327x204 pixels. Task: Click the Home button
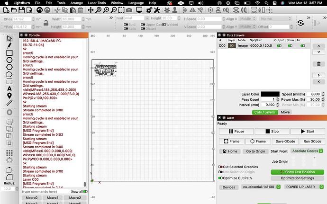pyautogui.click(x=230, y=151)
